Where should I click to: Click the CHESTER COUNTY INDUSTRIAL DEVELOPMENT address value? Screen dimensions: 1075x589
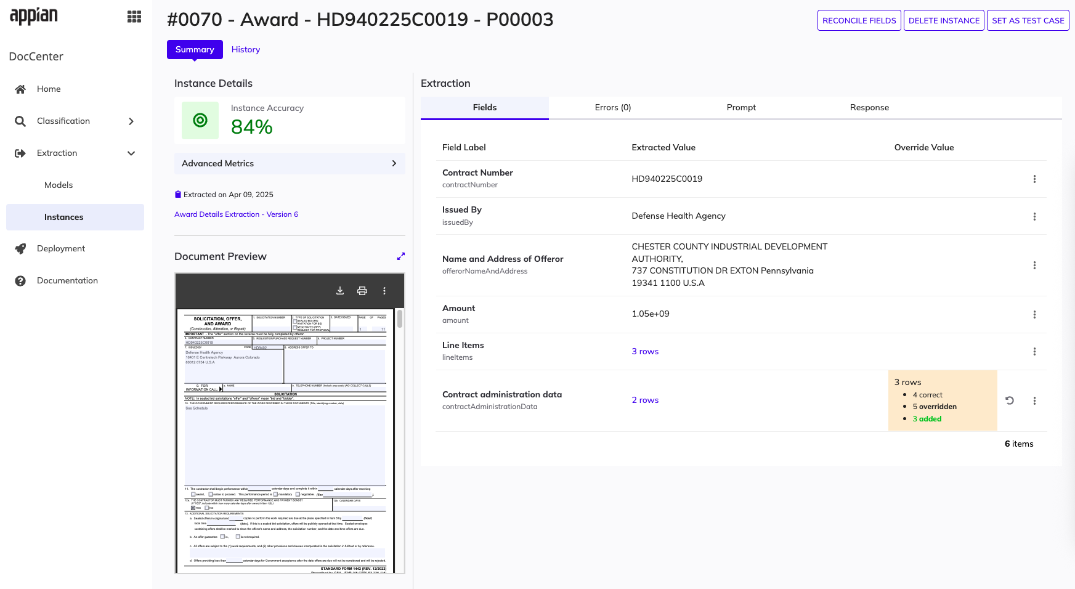coord(729,265)
